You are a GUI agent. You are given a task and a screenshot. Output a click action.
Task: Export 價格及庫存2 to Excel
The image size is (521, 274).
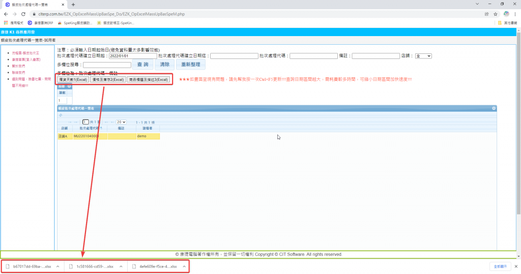coord(108,80)
